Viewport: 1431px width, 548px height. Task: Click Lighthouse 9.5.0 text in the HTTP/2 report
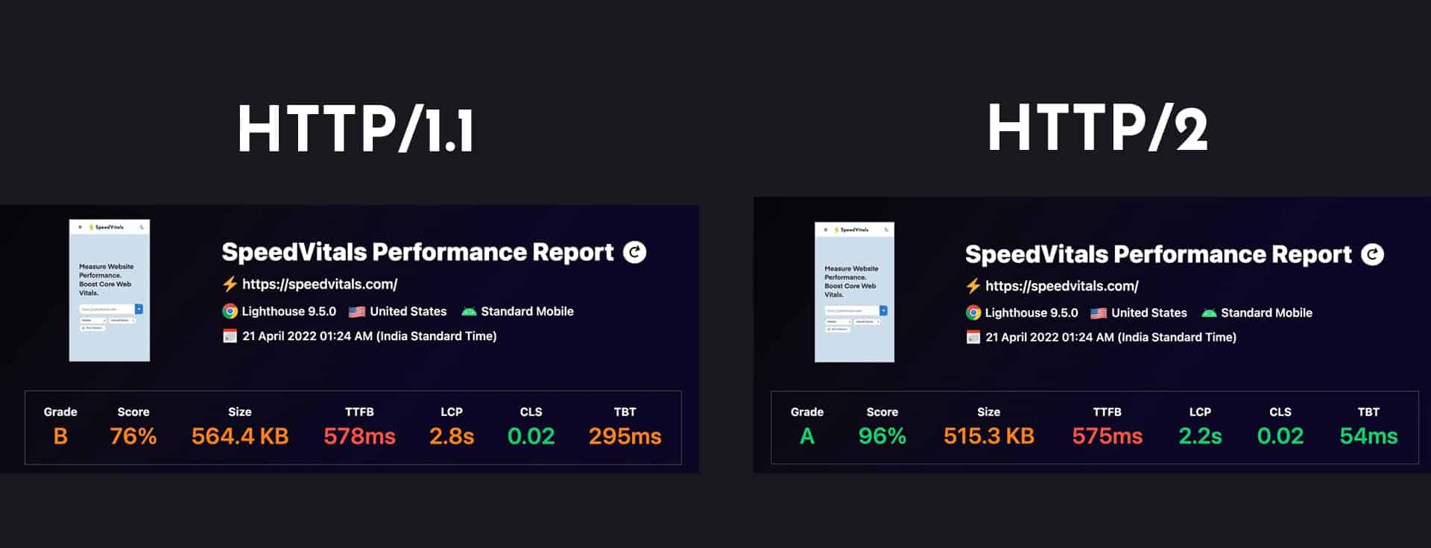point(1032,313)
